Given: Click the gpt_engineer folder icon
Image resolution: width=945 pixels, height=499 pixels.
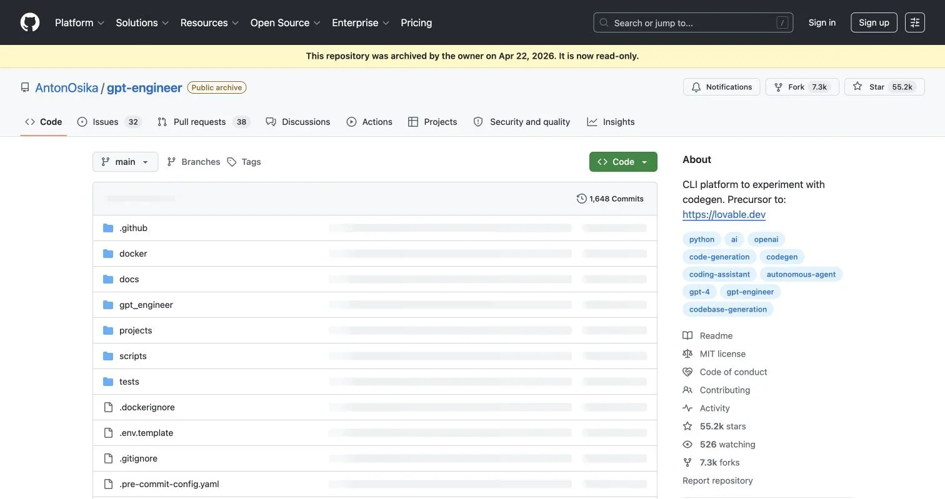Looking at the screenshot, I should coord(108,305).
